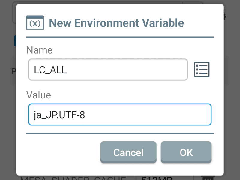Click the divider line under dialog title
This screenshot has height=180, width=240.
click(120, 37)
